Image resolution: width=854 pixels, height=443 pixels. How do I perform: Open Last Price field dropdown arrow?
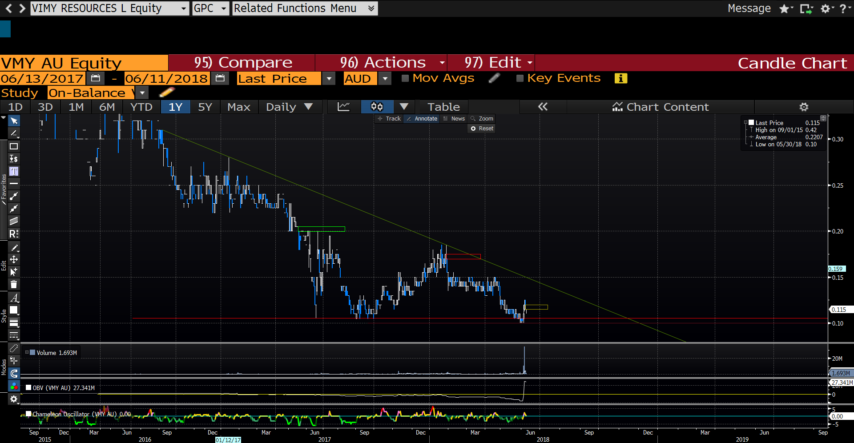[329, 78]
